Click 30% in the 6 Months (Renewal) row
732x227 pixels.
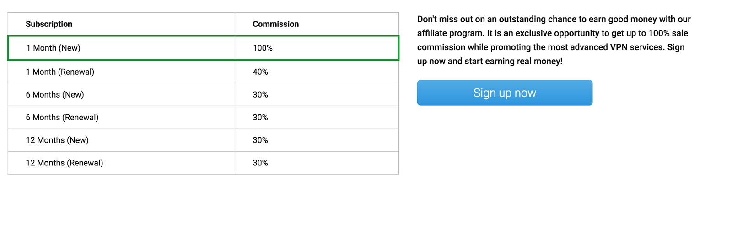coord(260,118)
